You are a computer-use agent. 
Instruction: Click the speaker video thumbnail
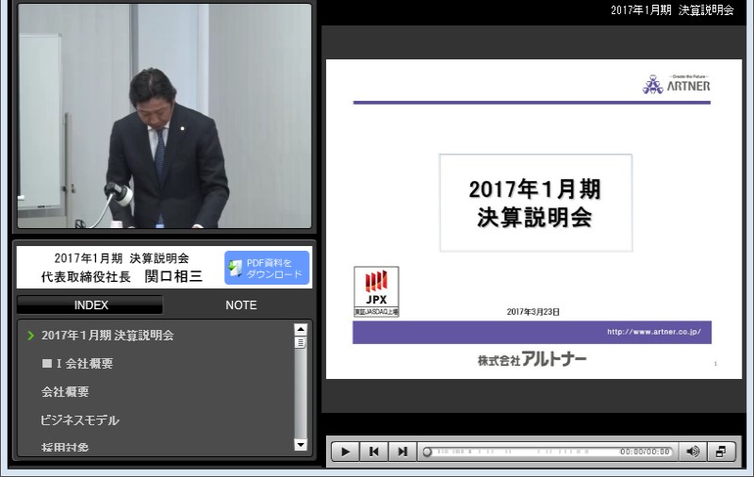pos(164,116)
